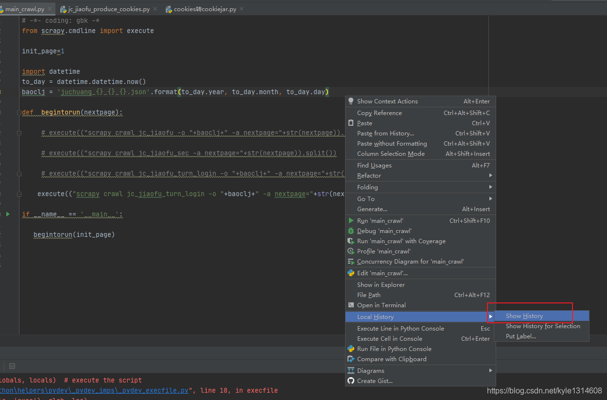607x400 pixels.
Task: Collapse begintorun function fold marker
Action: pyautogui.click(x=19, y=113)
